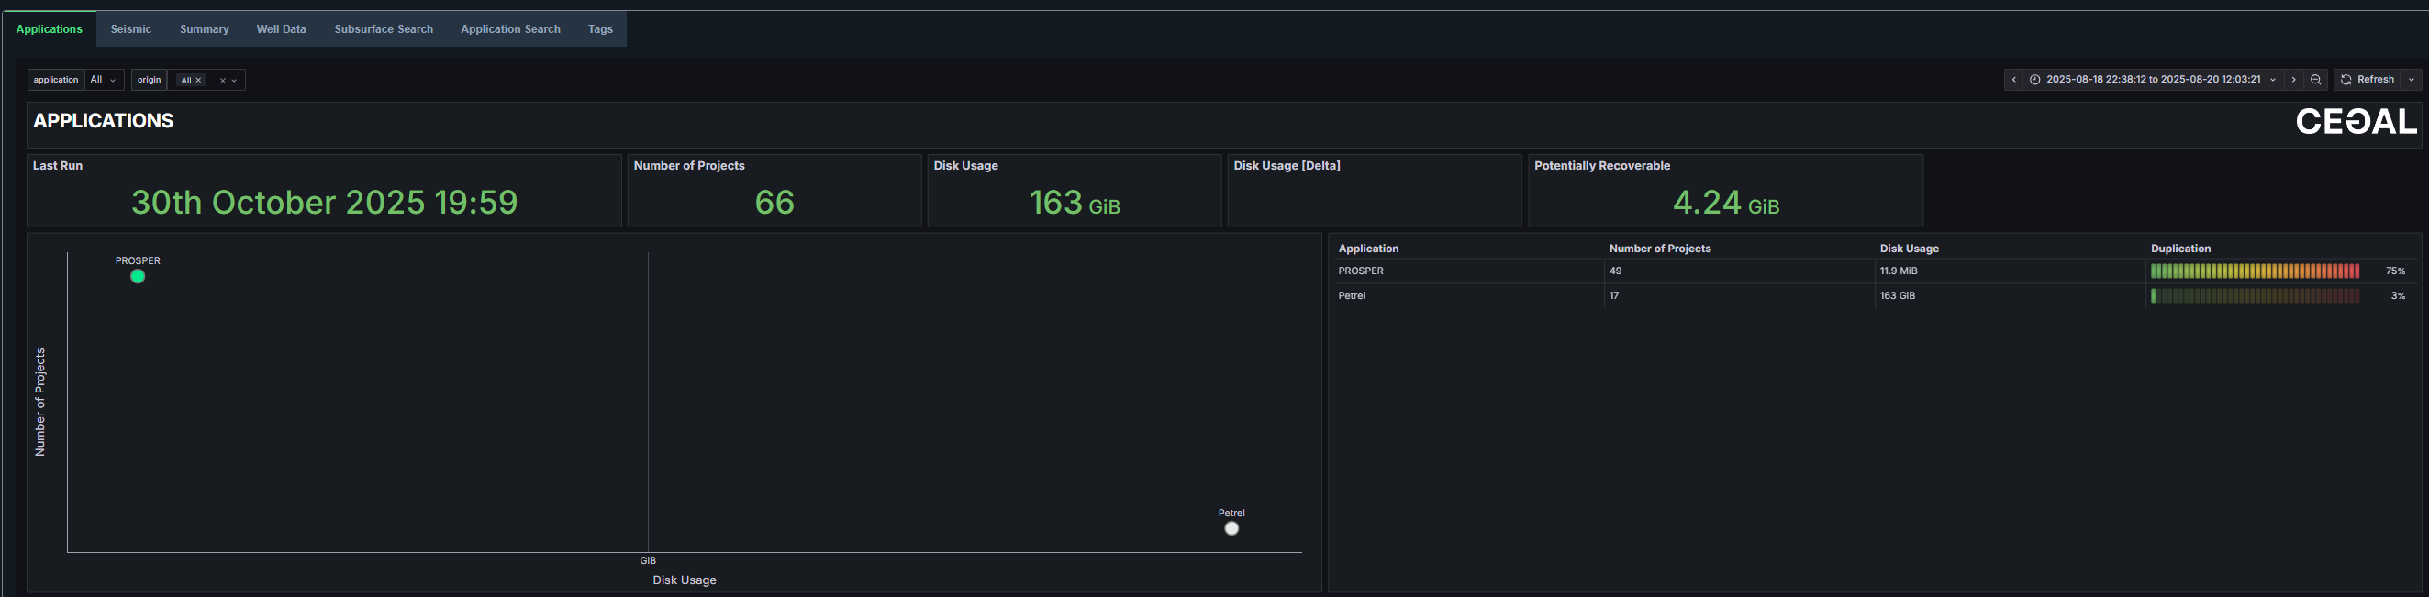Clear all origin filter values
The height and width of the screenshot is (597, 2429).
[223, 81]
